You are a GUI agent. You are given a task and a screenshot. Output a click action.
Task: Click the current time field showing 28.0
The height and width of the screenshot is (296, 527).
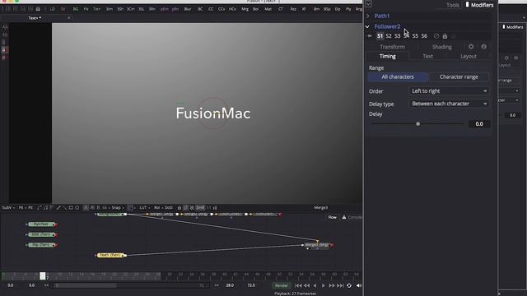tap(230, 285)
